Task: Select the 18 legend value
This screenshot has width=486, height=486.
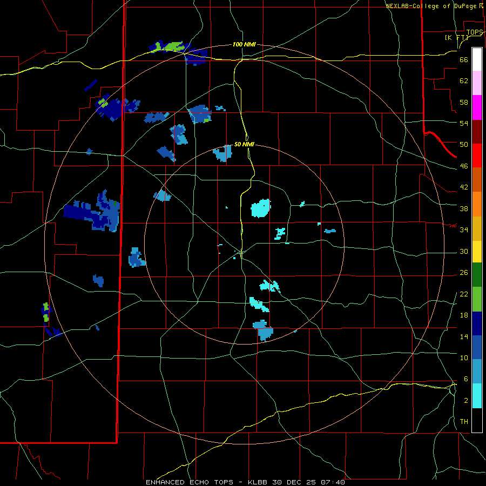Action: point(464,315)
